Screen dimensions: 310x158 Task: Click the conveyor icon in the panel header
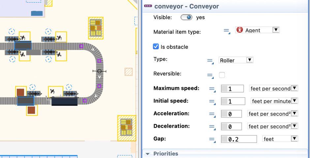(x=148, y=6)
